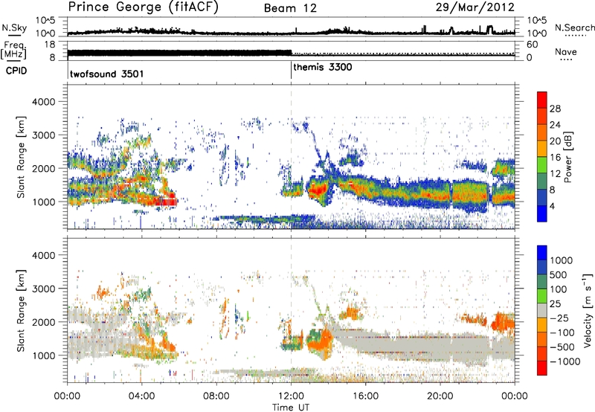Click the '100' tick on Velocity color bar

(x=559, y=289)
